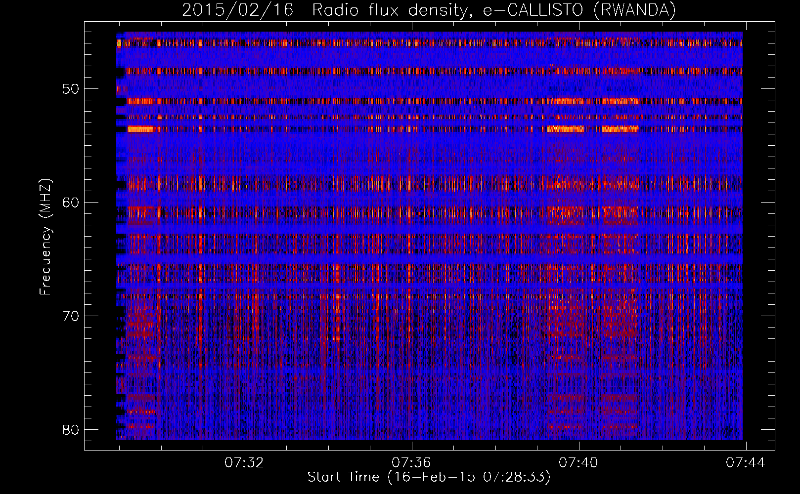The height and width of the screenshot is (494, 800).
Task: Click the 07:44 time tick label
Action: click(x=746, y=463)
